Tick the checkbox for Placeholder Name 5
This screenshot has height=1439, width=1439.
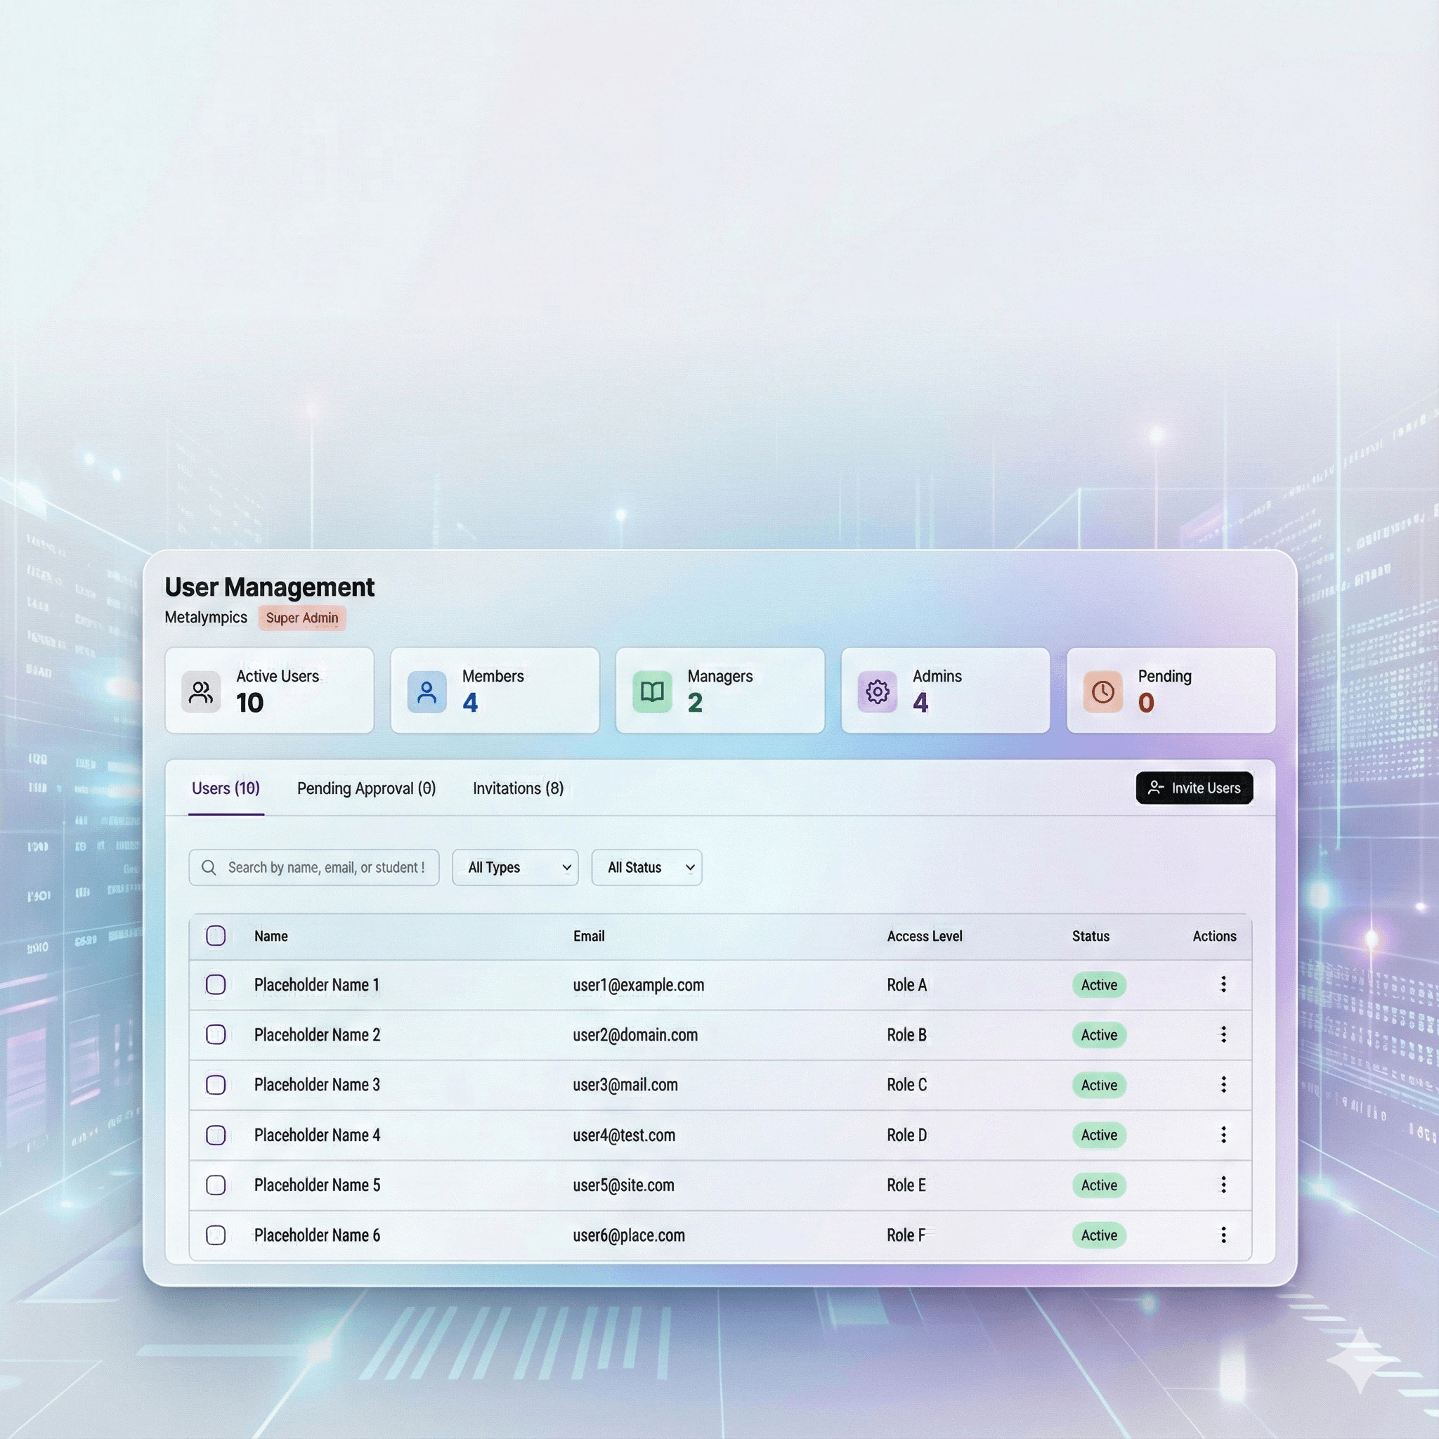pos(216,1185)
